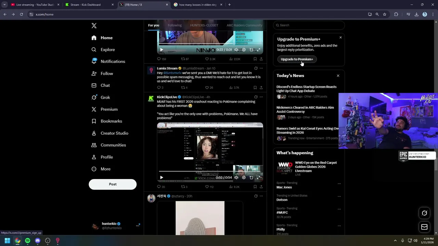Viewport: 438px width, 246px height.
Task: Open Discord from the taskbar
Action: (38, 241)
